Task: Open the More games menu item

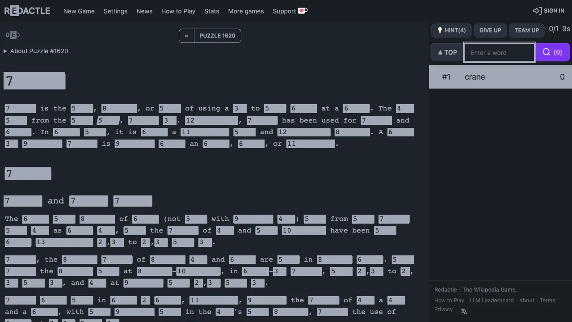Action: [246, 11]
